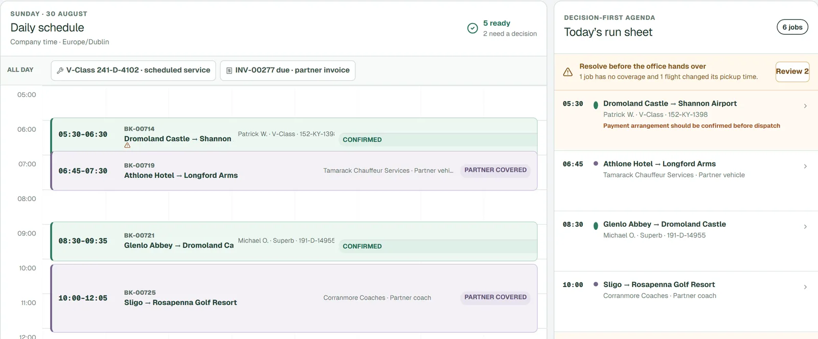Image resolution: width=818 pixels, height=339 pixels.
Task: Open INV-00277 due partner invoice chip
Action: click(288, 70)
